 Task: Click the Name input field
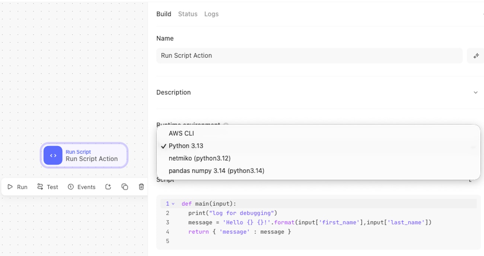(x=309, y=56)
